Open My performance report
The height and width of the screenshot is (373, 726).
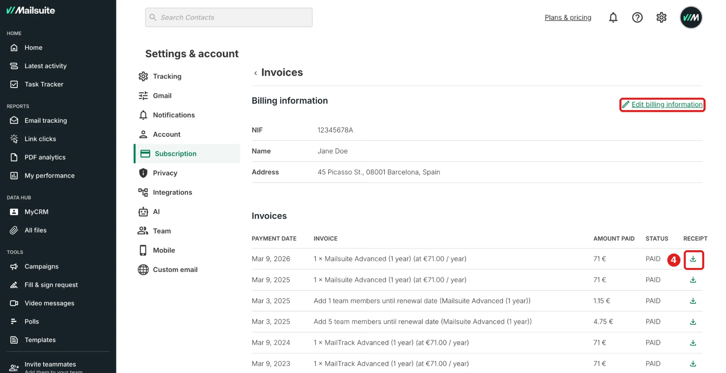click(x=42, y=176)
